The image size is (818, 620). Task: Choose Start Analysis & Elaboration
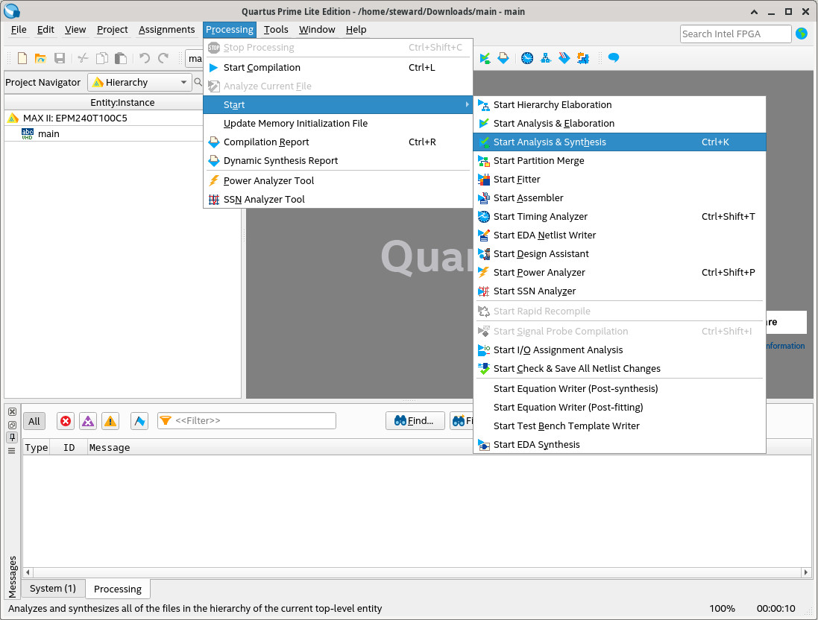click(x=619, y=124)
